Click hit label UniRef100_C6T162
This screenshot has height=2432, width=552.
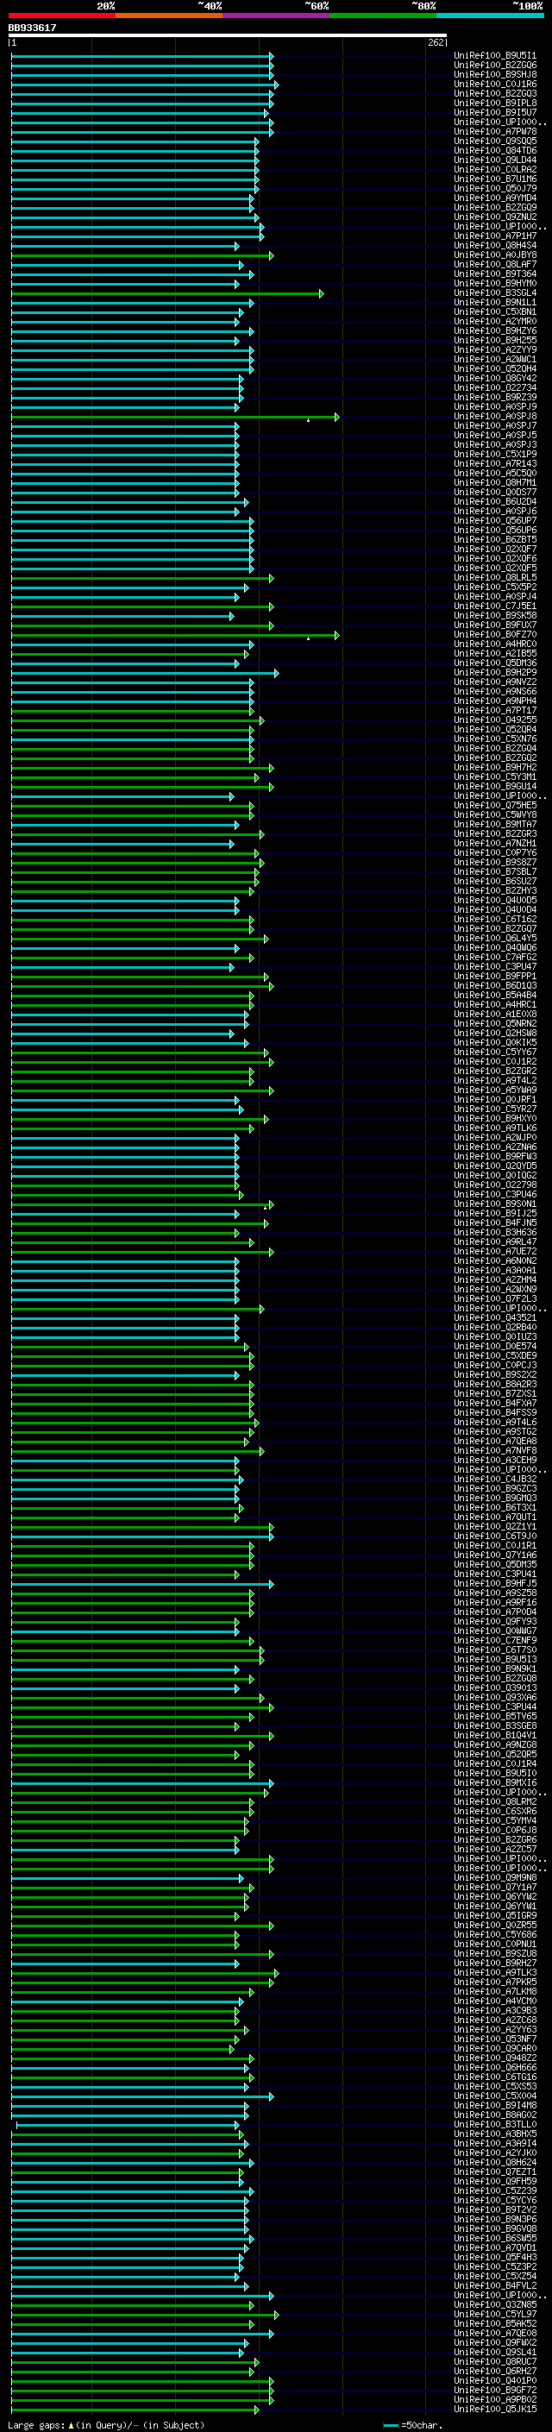494,919
